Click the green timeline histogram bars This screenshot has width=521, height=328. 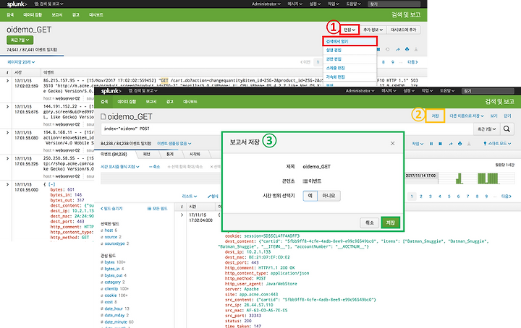point(478,178)
